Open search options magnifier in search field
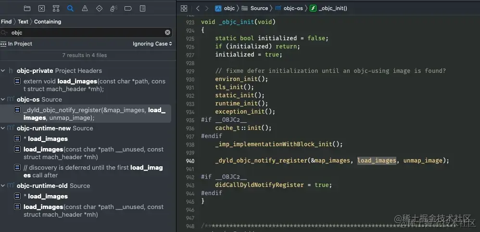 point(4,33)
